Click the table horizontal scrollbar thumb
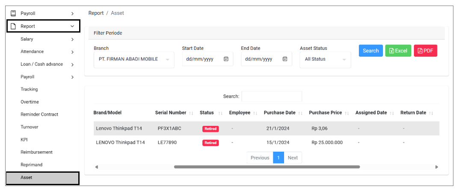 (267, 167)
